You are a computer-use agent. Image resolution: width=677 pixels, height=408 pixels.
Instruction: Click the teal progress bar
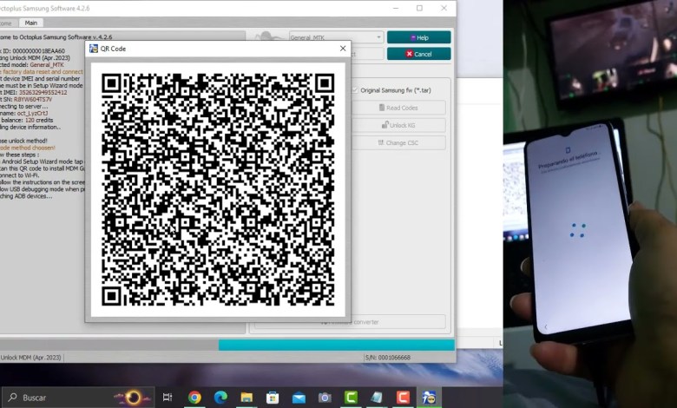pos(337,345)
